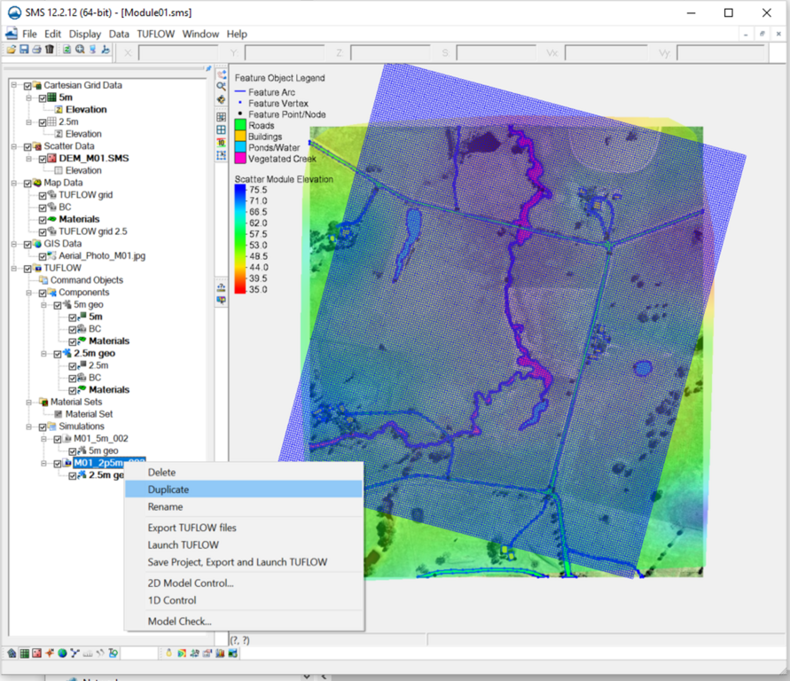Select the GIS globe module icon in bottom toolbar
790x681 pixels.
click(62, 654)
